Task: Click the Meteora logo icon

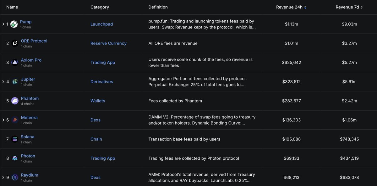Action: click(15, 120)
